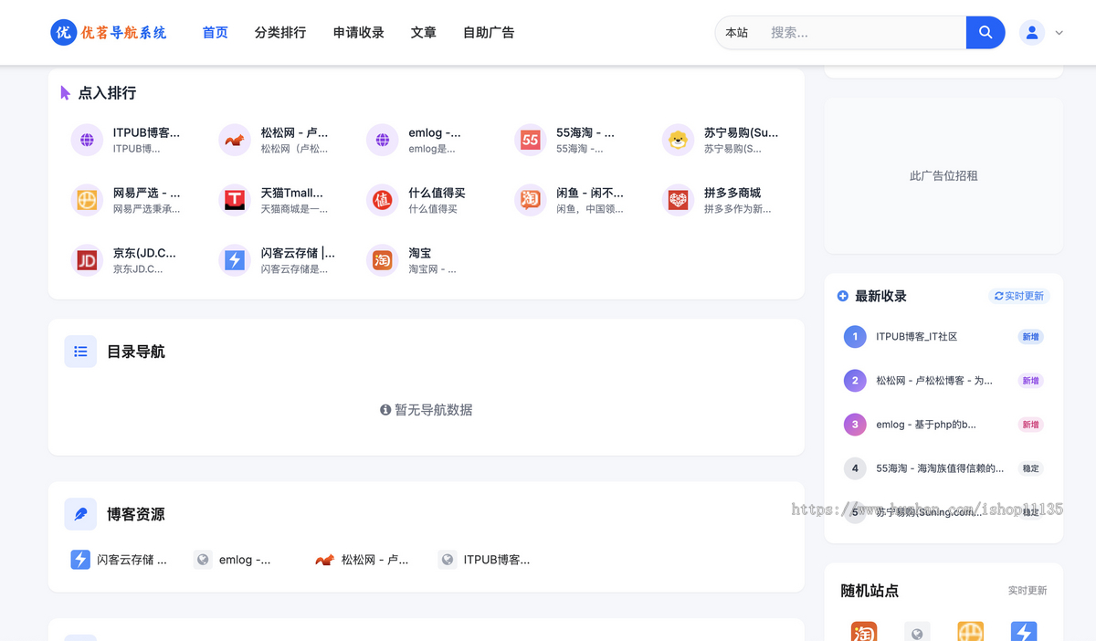This screenshot has height=641, width=1096.
Task: Click the 松松网 fox icon in 点入排行
Action: point(235,140)
